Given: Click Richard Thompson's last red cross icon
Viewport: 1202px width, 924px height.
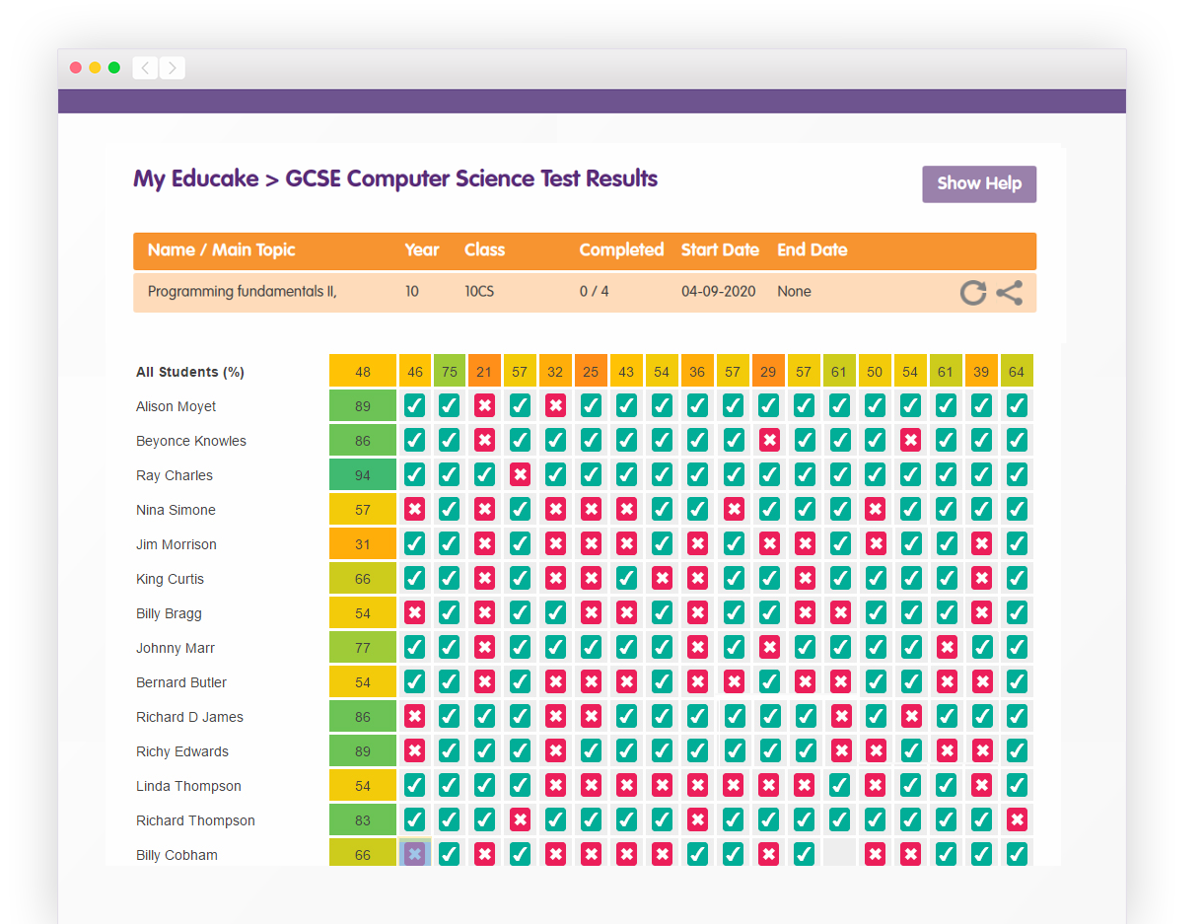Looking at the screenshot, I should pyautogui.click(x=1017, y=819).
